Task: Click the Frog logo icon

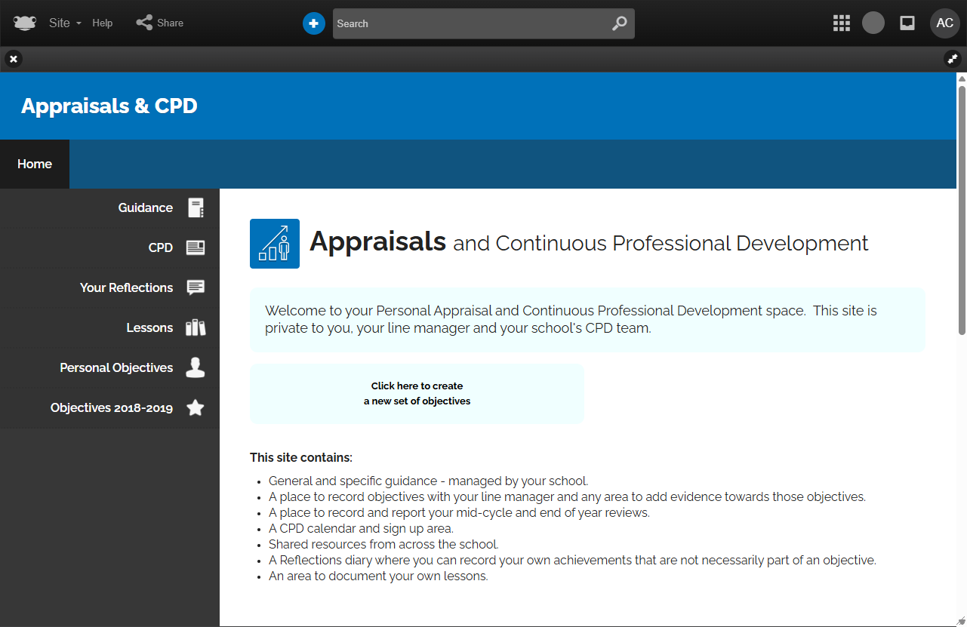Action: [24, 23]
